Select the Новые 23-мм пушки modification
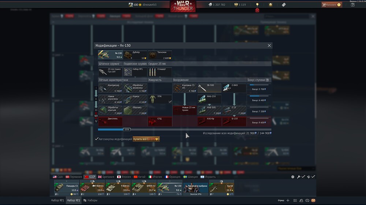 pyautogui.click(x=184, y=111)
